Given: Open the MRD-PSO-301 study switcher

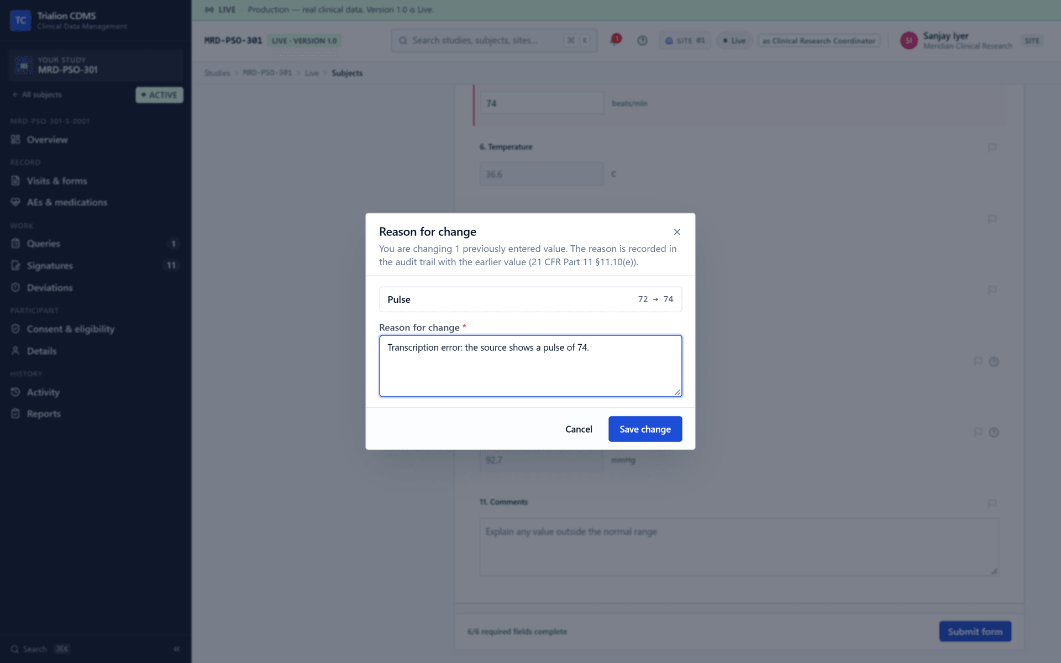Looking at the screenshot, I should point(96,65).
